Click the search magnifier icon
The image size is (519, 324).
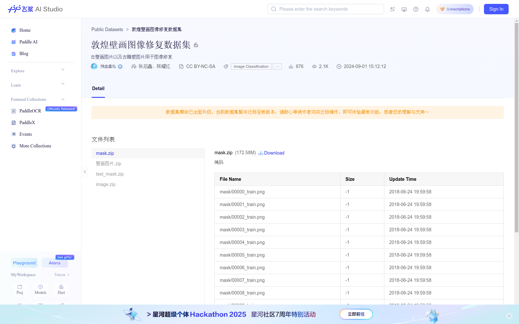pyautogui.click(x=274, y=9)
